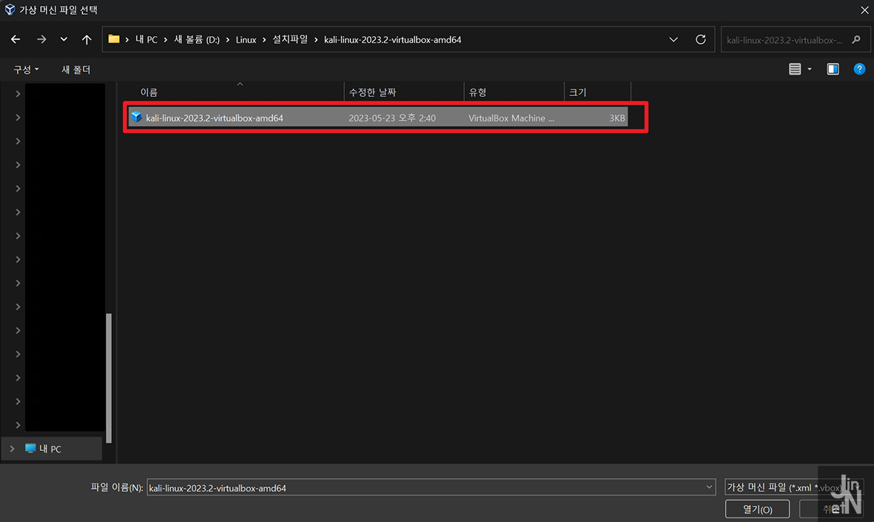Click the 열기(O) button
Screen dimensions: 874x522
[757, 509]
